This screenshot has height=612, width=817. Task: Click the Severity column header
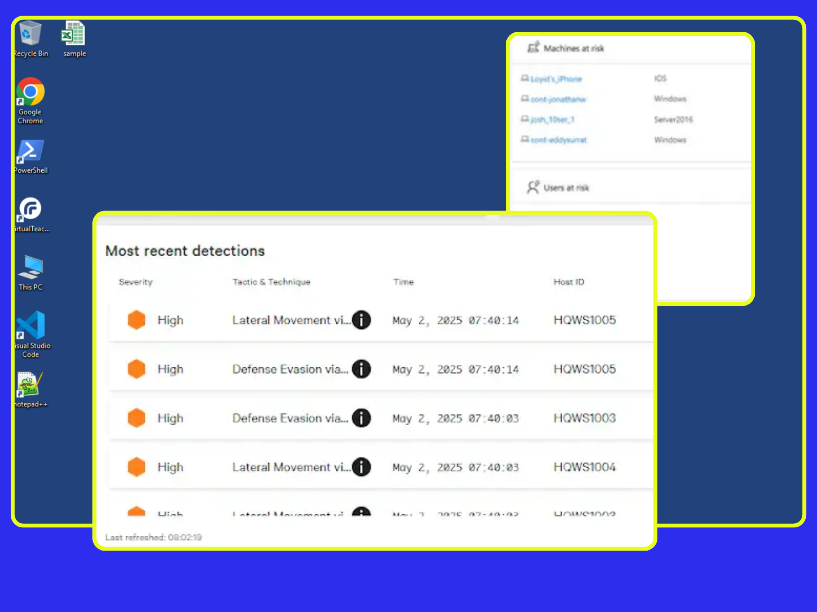click(x=135, y=282)
